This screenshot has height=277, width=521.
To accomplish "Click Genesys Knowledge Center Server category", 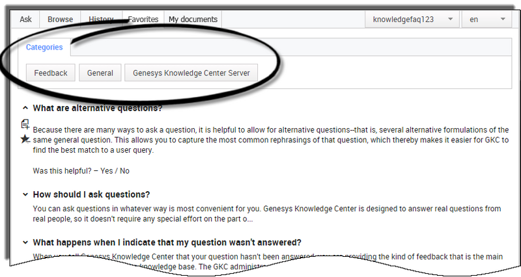I will tap(191, 73).
